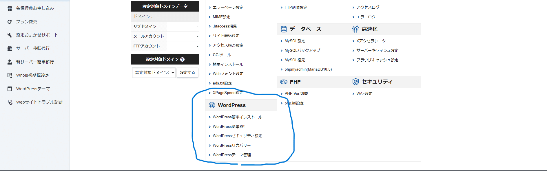Open プラン変更 in sidebar
This screenshot has width=547, height=171.
pos(27,22)
